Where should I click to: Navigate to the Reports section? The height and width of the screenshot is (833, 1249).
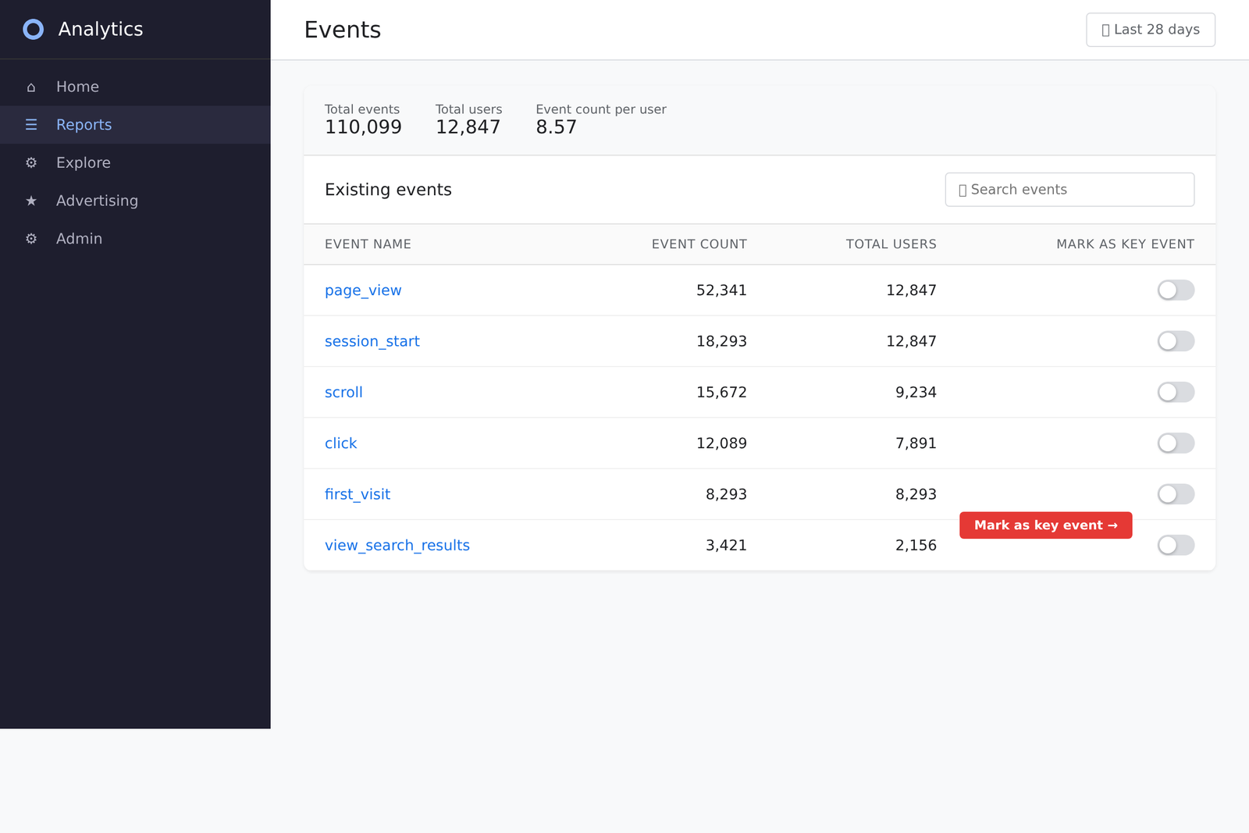click(x=84, y=124)
